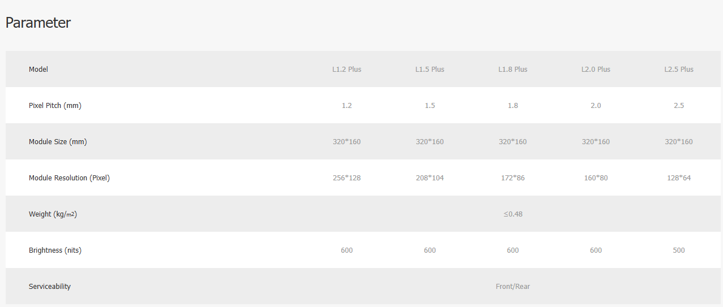
Task: Click the Pixel Pitch (mm) row label
Action: click(55, 106)
